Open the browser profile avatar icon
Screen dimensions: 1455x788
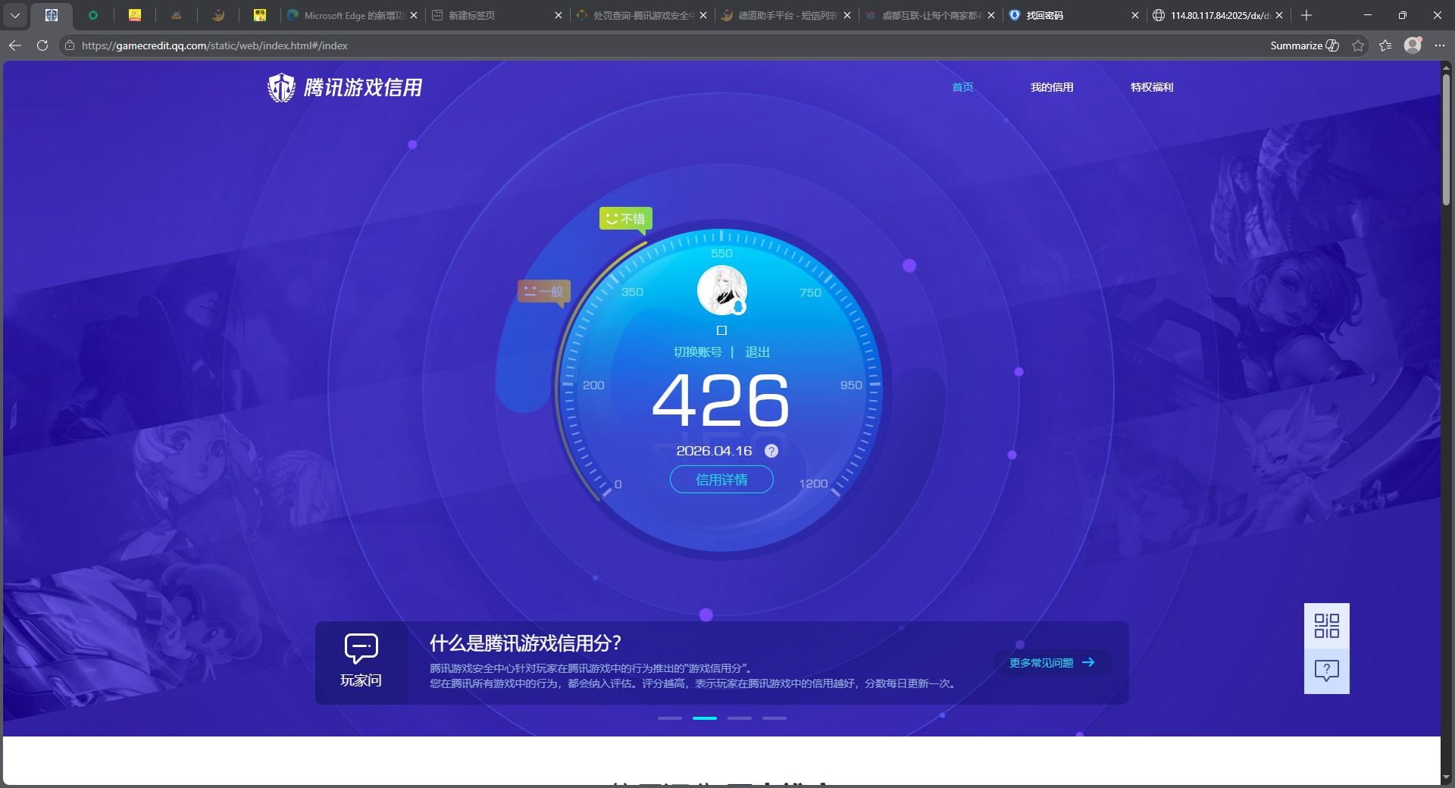pos(1413,45)
